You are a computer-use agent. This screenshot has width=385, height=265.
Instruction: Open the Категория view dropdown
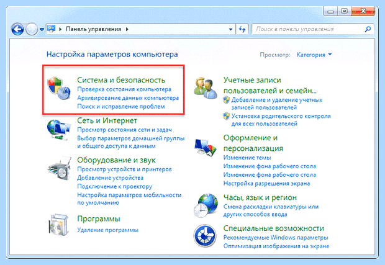314,55
